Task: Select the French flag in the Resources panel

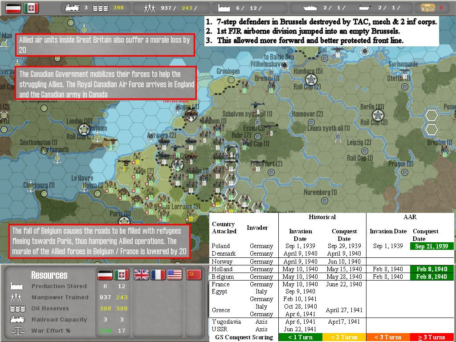Action: (158, 274)
